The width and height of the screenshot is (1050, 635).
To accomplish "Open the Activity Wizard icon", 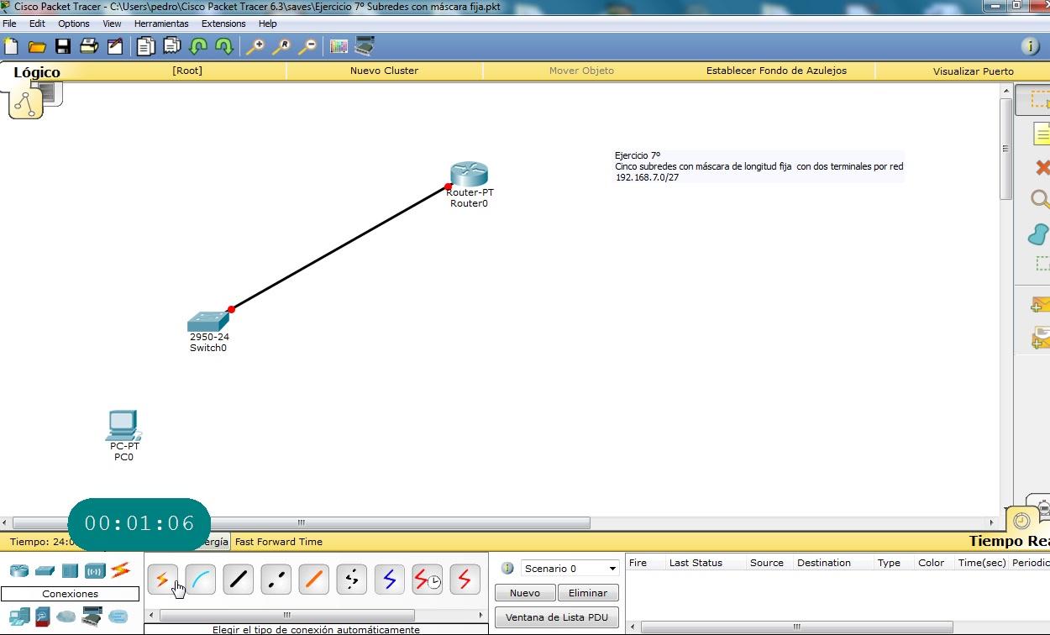I will pyautogui.click(x=114, y=46).
